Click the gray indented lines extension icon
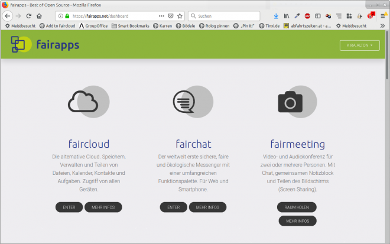The height and width of the screenshot is (244, 390). coord(339,16)
